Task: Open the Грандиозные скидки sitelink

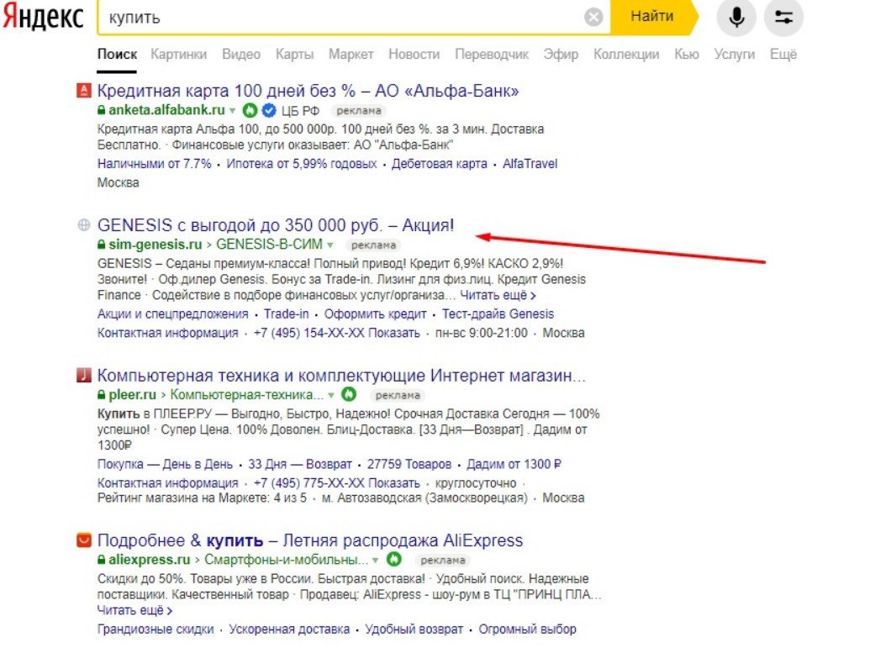Action: pyautogui.click(x=156, y=630)
